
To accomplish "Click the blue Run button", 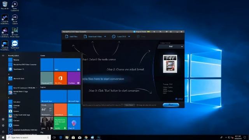I will [171, 105].
